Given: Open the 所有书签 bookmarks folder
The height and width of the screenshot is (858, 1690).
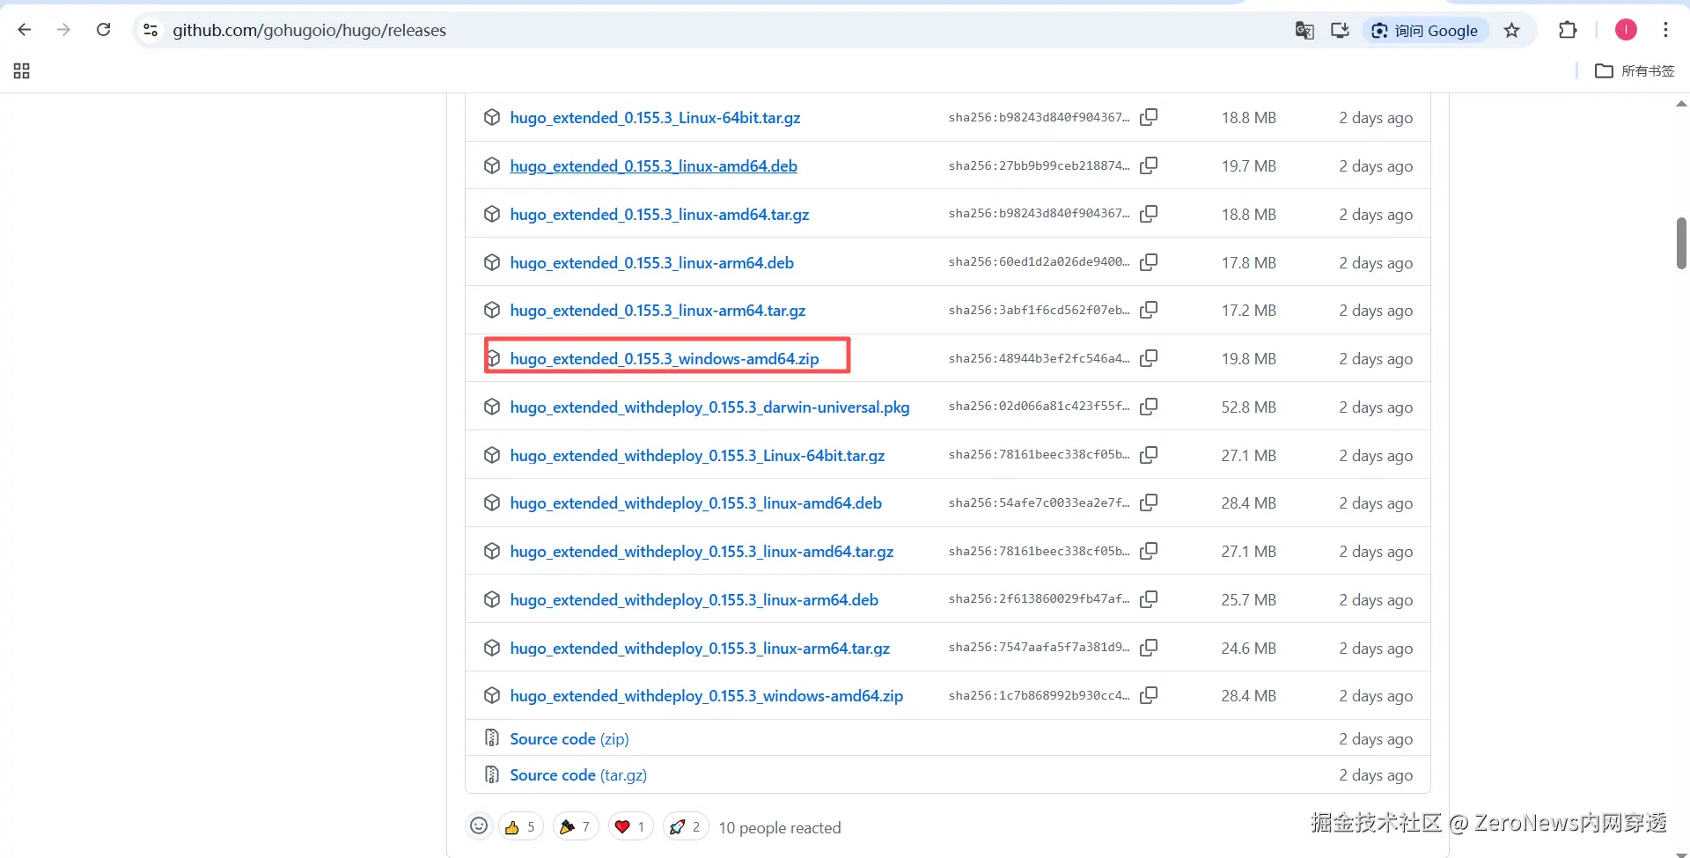Looking at the screenshot, I should [x=1635, y=70].
